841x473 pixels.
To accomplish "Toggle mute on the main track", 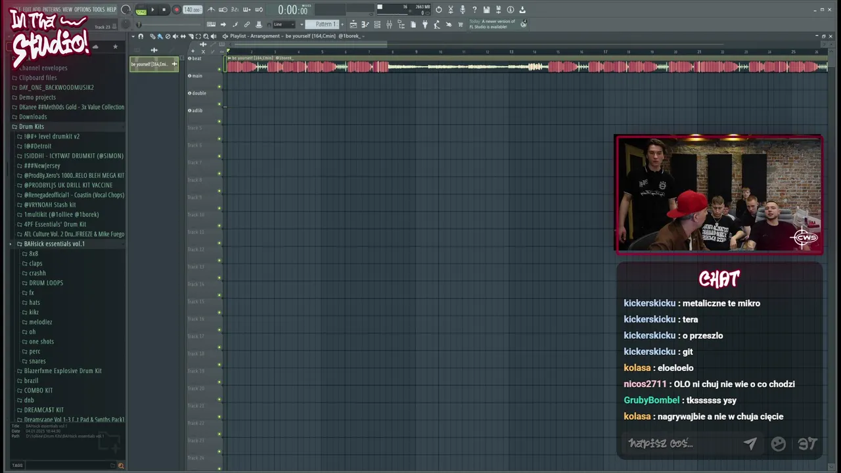I will tap(219, 86).
